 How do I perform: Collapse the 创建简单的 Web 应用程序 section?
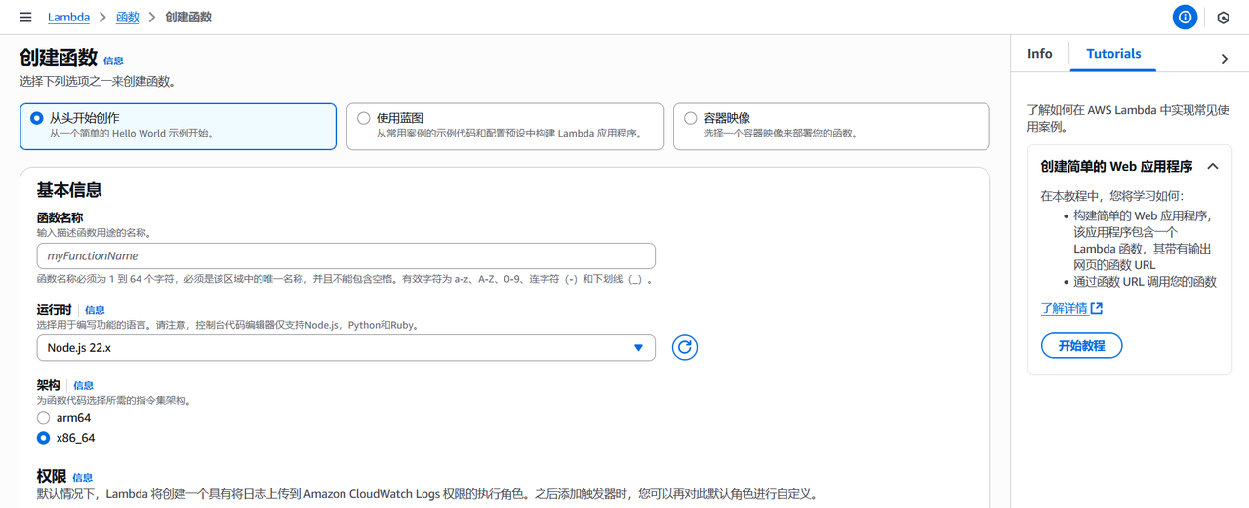coord(1213,167)
